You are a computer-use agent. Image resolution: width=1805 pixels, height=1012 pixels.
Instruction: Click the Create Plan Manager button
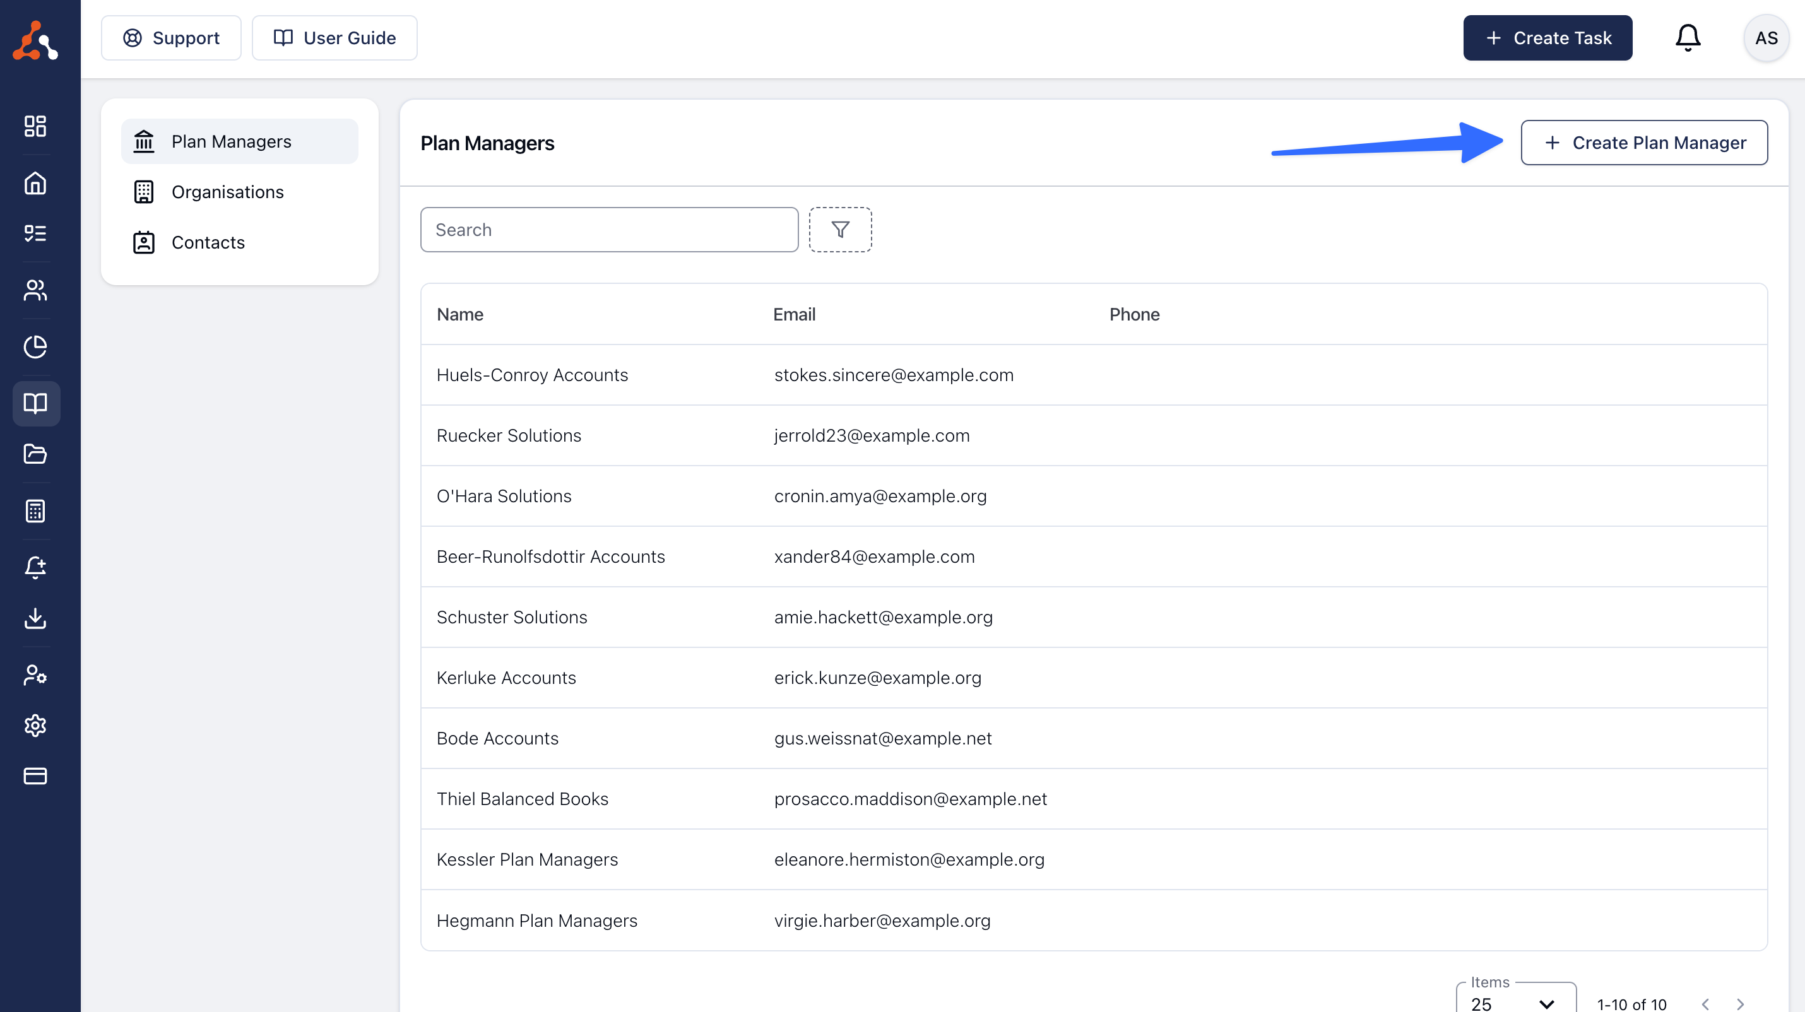pos(1644,143)
